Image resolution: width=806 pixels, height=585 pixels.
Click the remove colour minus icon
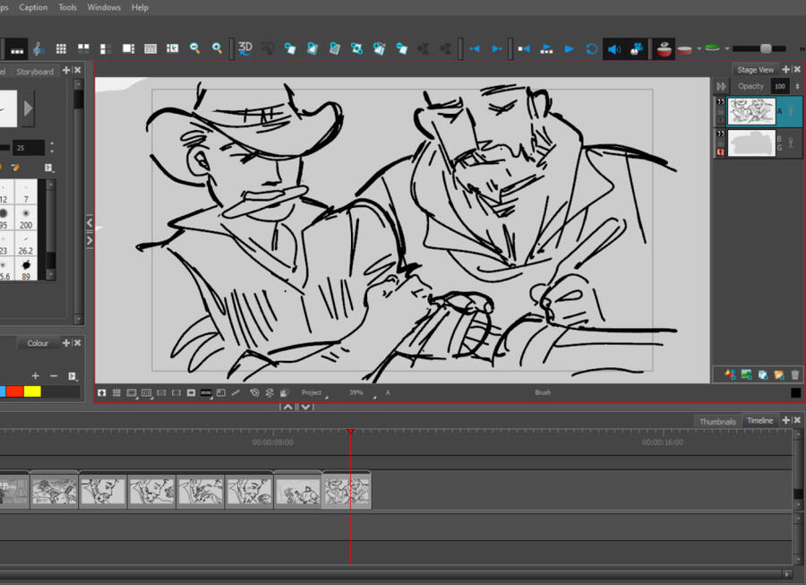[x=54, y=376]
